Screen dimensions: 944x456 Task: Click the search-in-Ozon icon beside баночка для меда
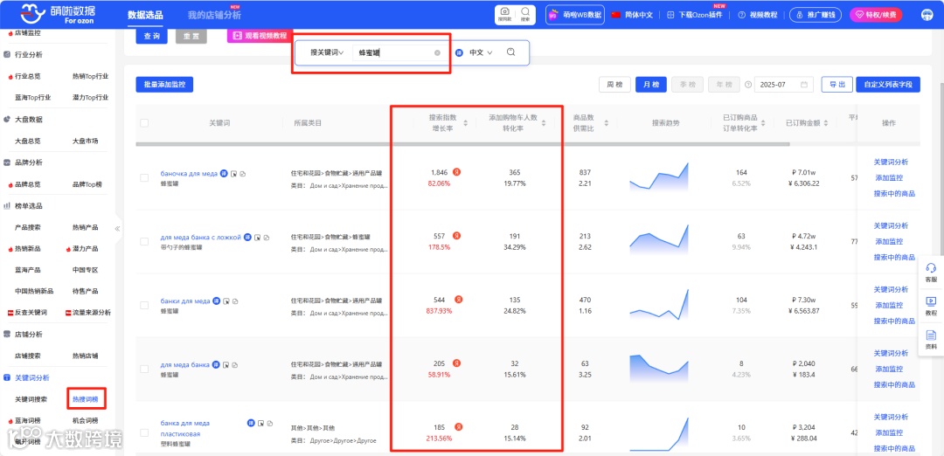pyautogui.click(x=234, y=174)
